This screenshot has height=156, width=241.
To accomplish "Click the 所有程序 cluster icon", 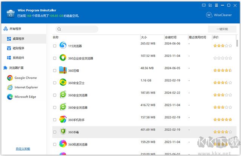I will click(6, 29).
